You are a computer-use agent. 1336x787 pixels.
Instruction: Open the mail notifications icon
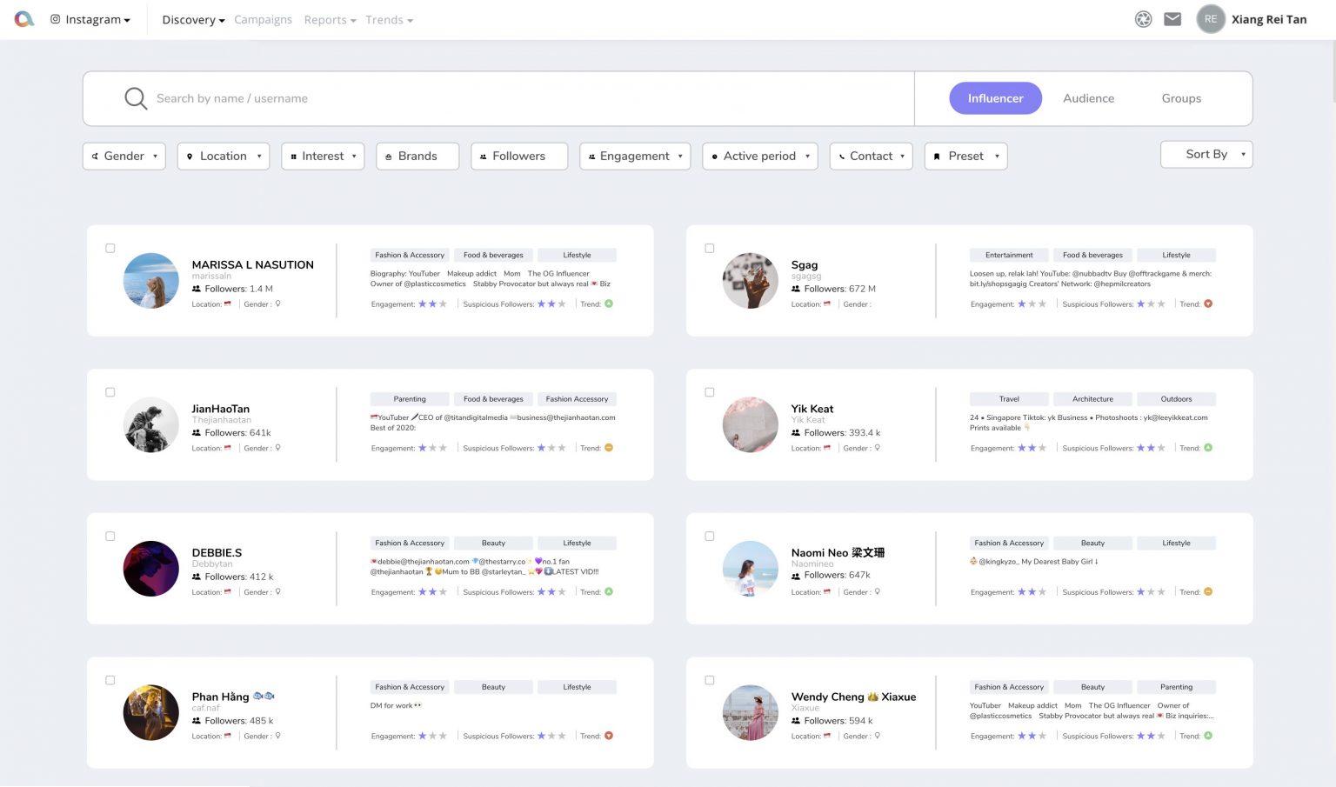[x=1172, y=18]
